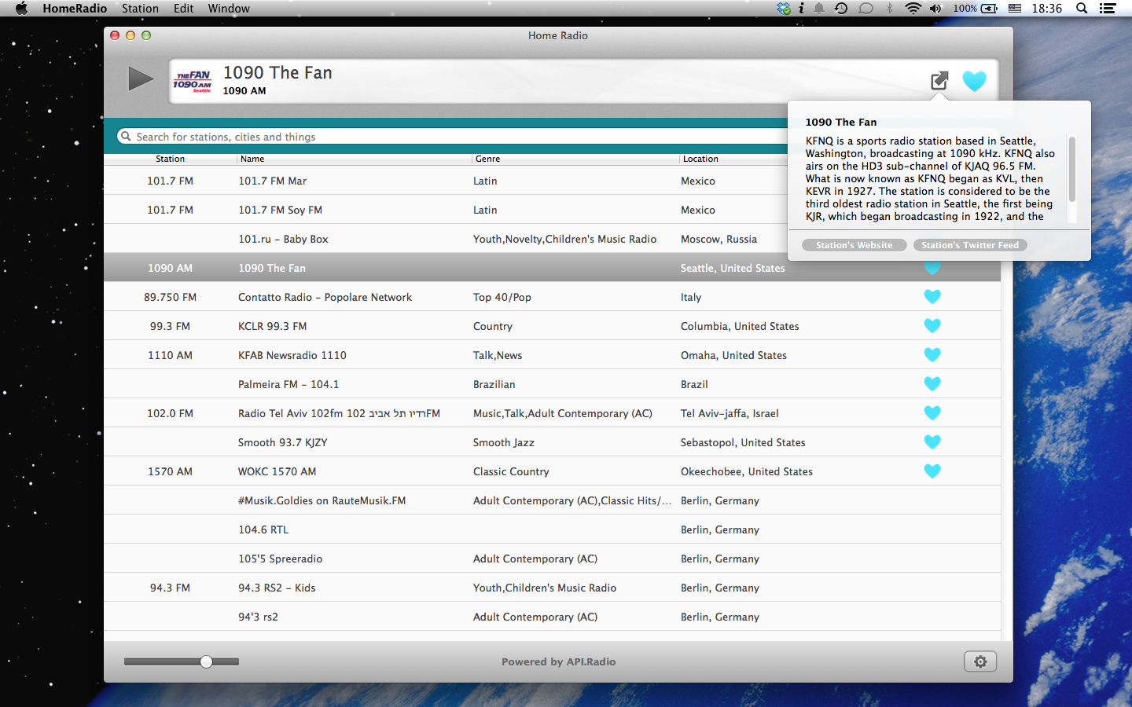Open the HomeRadio app menu
Image resolution: width=1132 pixels, height=707 pixels.
tap(75, 9)
